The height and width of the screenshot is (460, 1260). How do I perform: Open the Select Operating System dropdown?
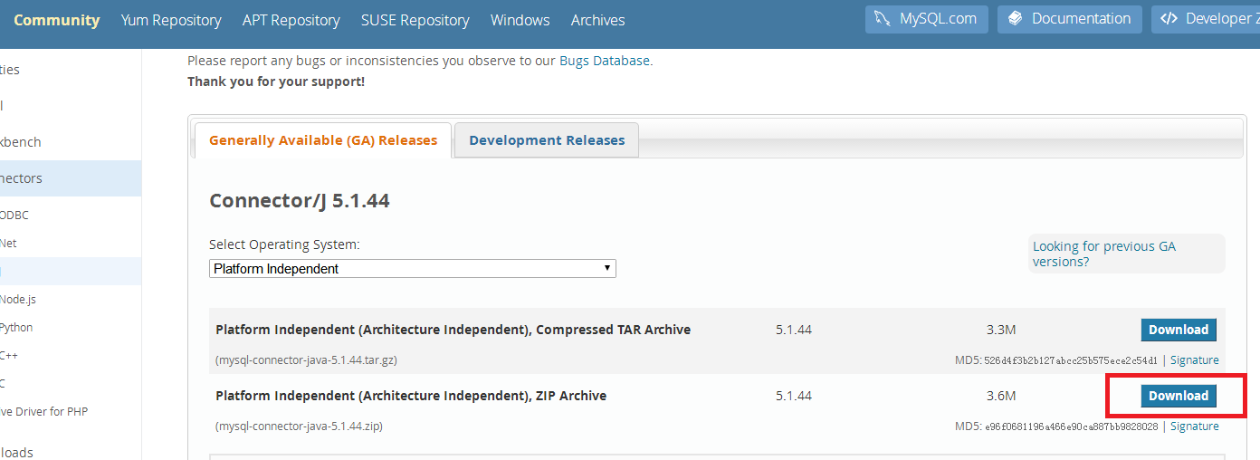click(x=413, y=269)
